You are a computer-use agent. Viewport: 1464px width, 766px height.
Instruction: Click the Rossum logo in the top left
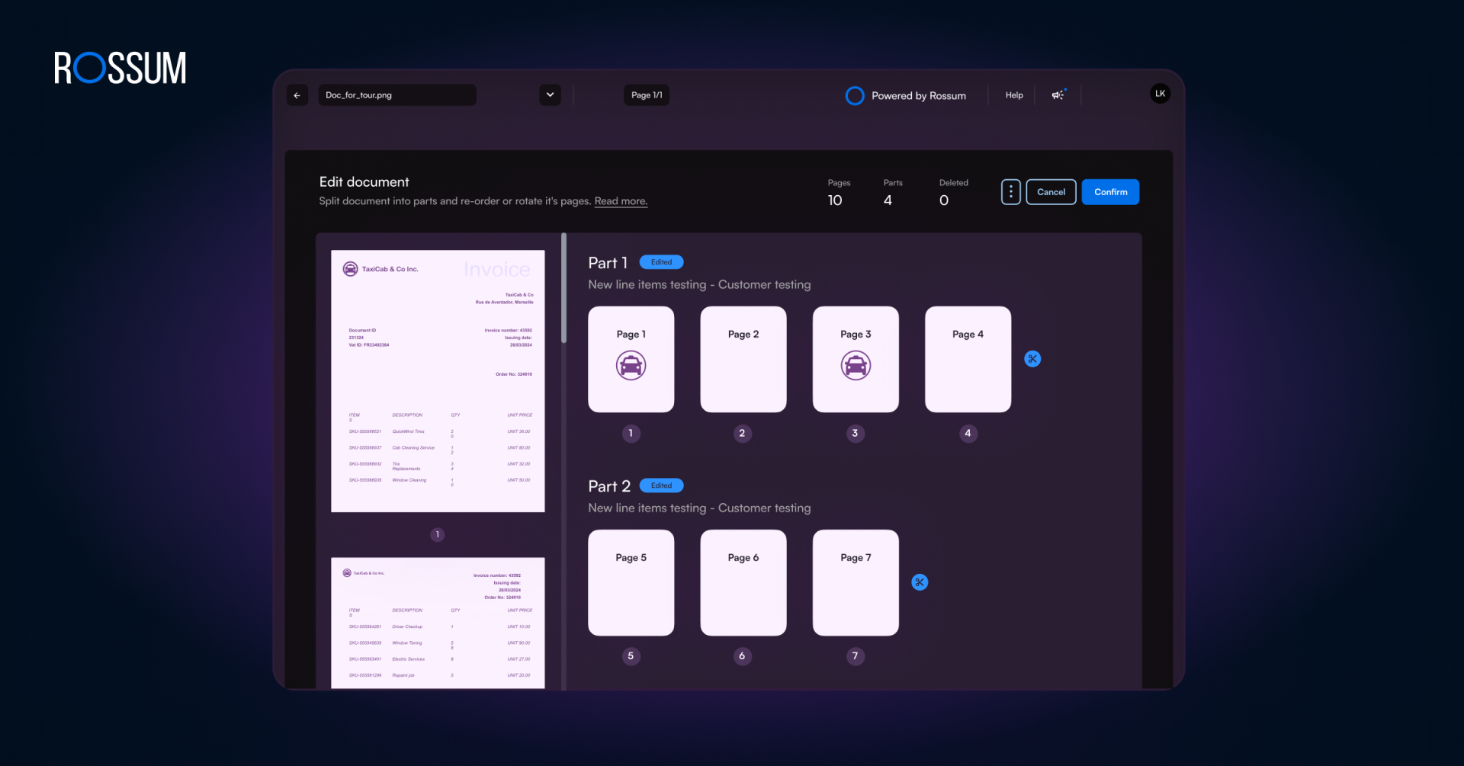tap(119, 68)
